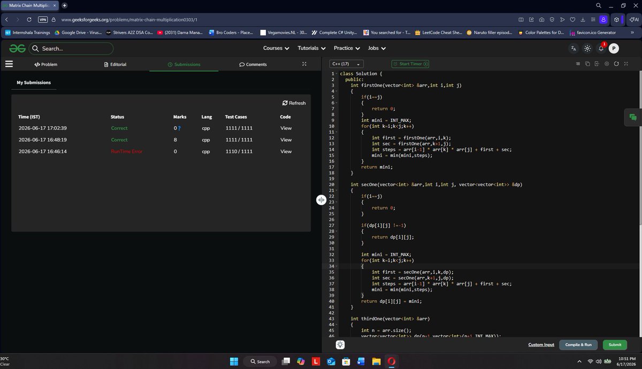The width and height of the screenshot is (642, 369).
Task: Expand the Courses dropdown
Action: (276, 48)
